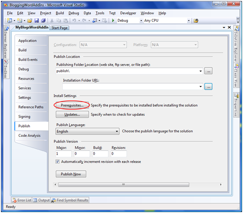Click the Navigate Backward icon
The image size is (243, 213).
[x=95, y=21]
